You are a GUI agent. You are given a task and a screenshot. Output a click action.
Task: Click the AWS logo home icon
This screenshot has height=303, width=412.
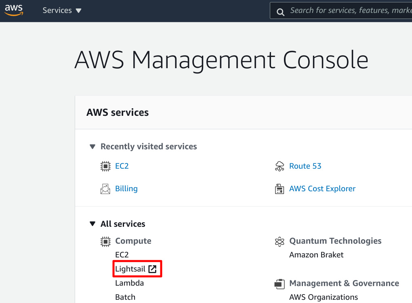[14, 10]
